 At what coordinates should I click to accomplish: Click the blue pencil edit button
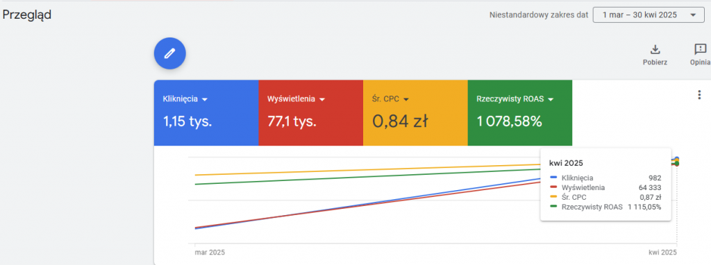(x=170, y=53)
